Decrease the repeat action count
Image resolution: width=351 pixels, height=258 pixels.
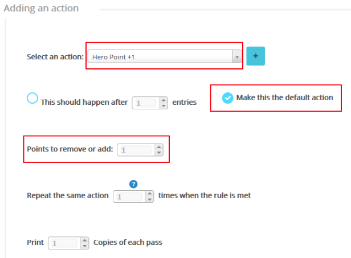(x=149, y=199)
